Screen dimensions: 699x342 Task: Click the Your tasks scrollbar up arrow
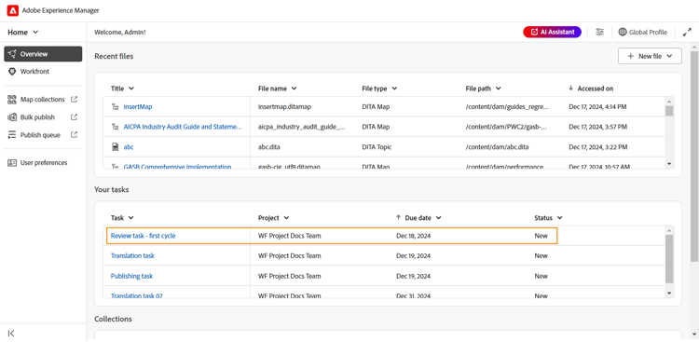pyautogui.click(x=669, y=230)
